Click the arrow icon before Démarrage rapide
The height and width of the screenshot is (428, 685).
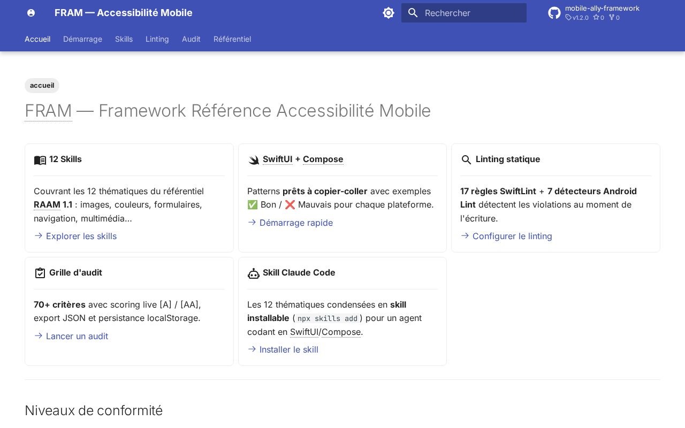click(252, 222)
